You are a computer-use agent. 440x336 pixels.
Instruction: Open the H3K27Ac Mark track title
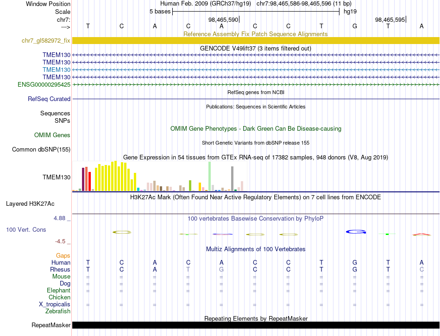pos(255,197)
